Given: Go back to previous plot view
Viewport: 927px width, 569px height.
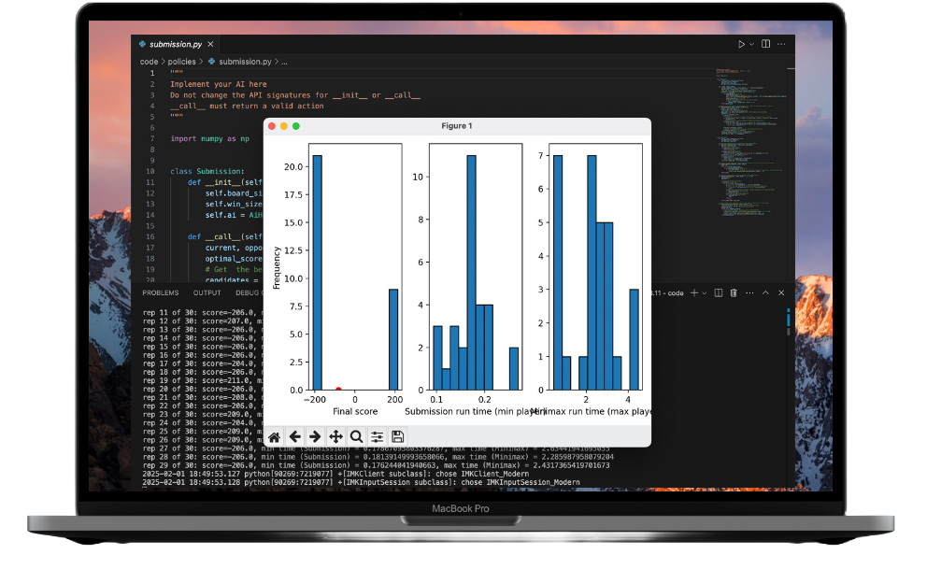Looking at the screenshot, I should pyautogui.click(x=294, y=436).
